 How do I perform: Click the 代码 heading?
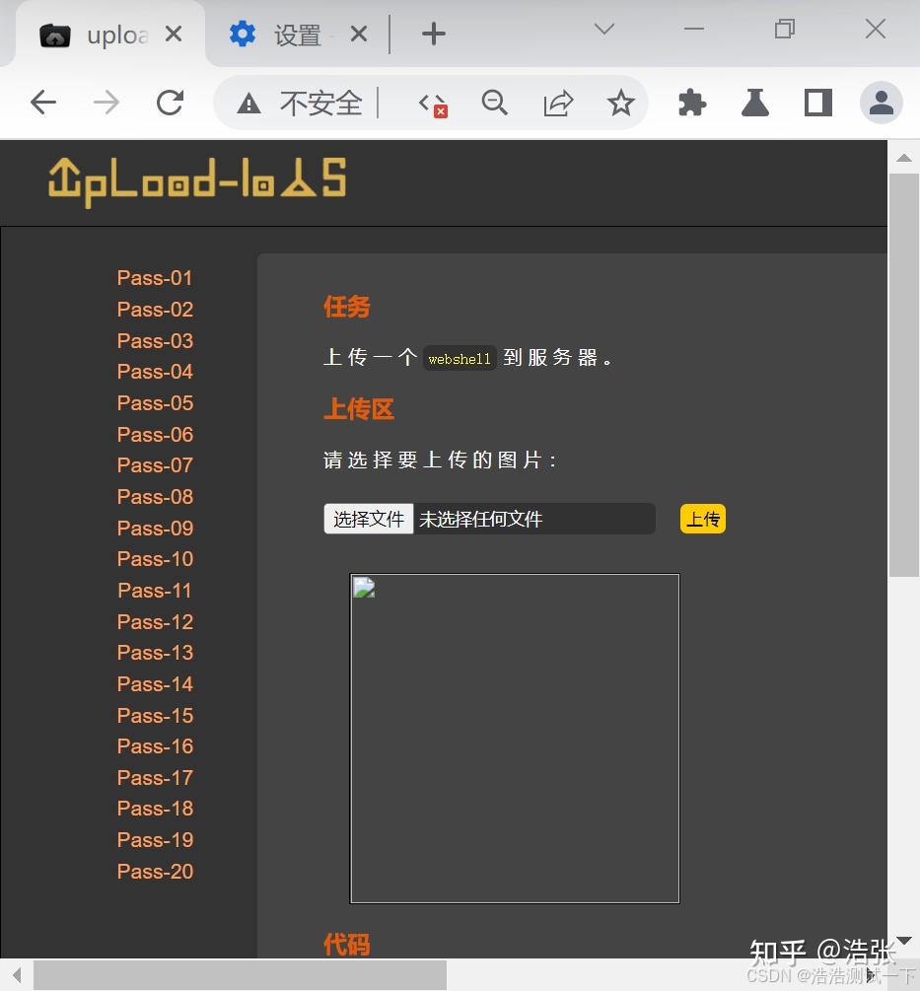[346, 945]
